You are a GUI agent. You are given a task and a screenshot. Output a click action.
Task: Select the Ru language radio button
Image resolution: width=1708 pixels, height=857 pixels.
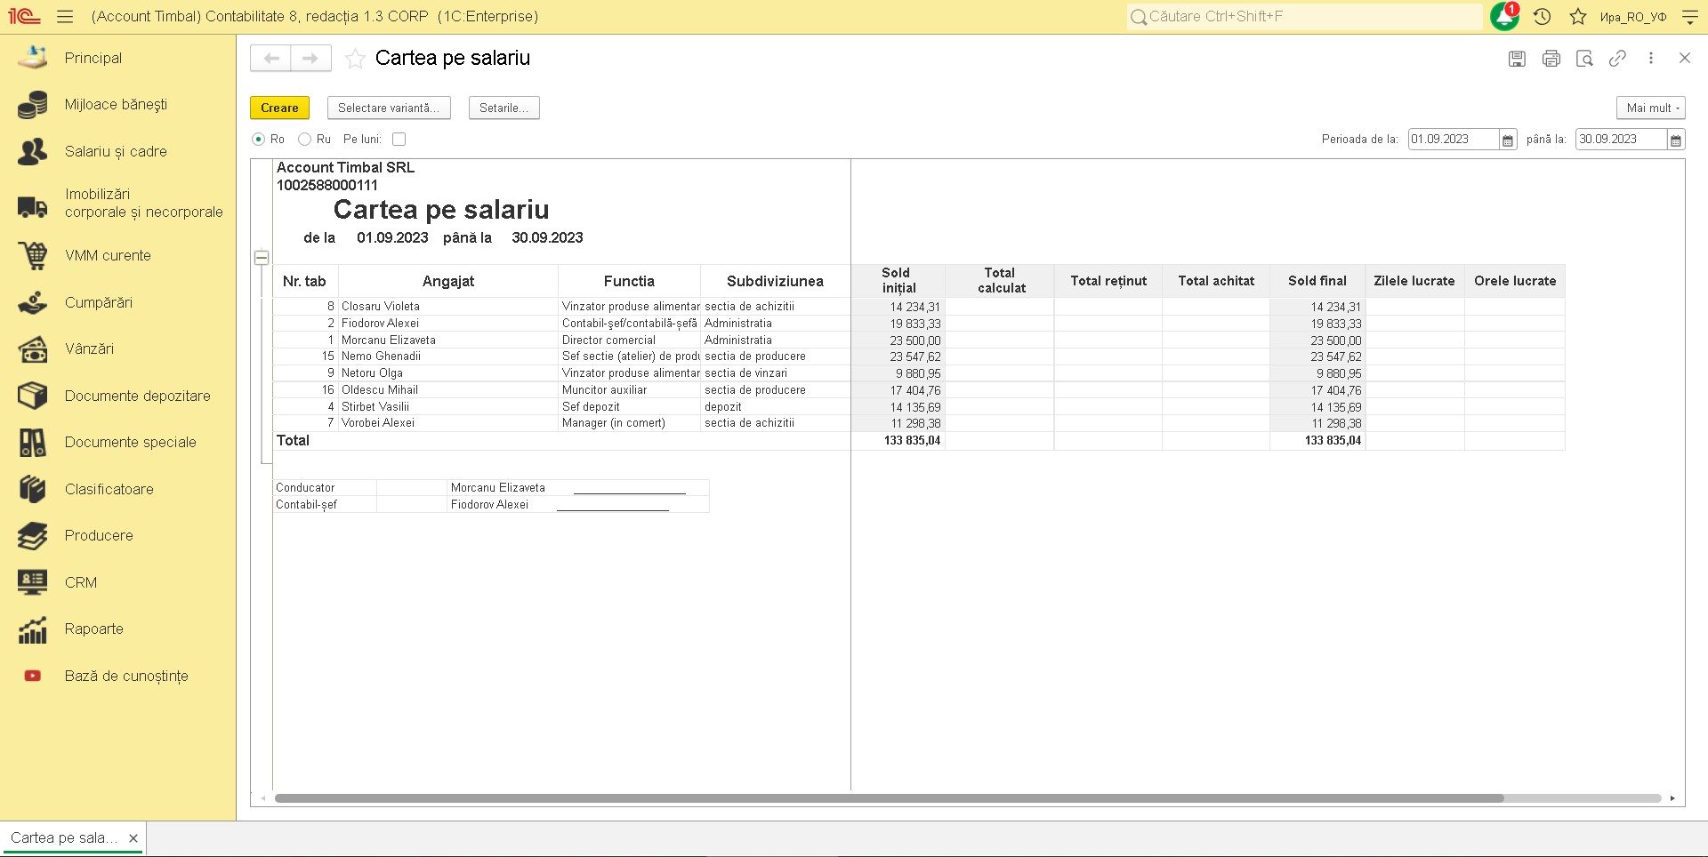(x=305, y=140)
